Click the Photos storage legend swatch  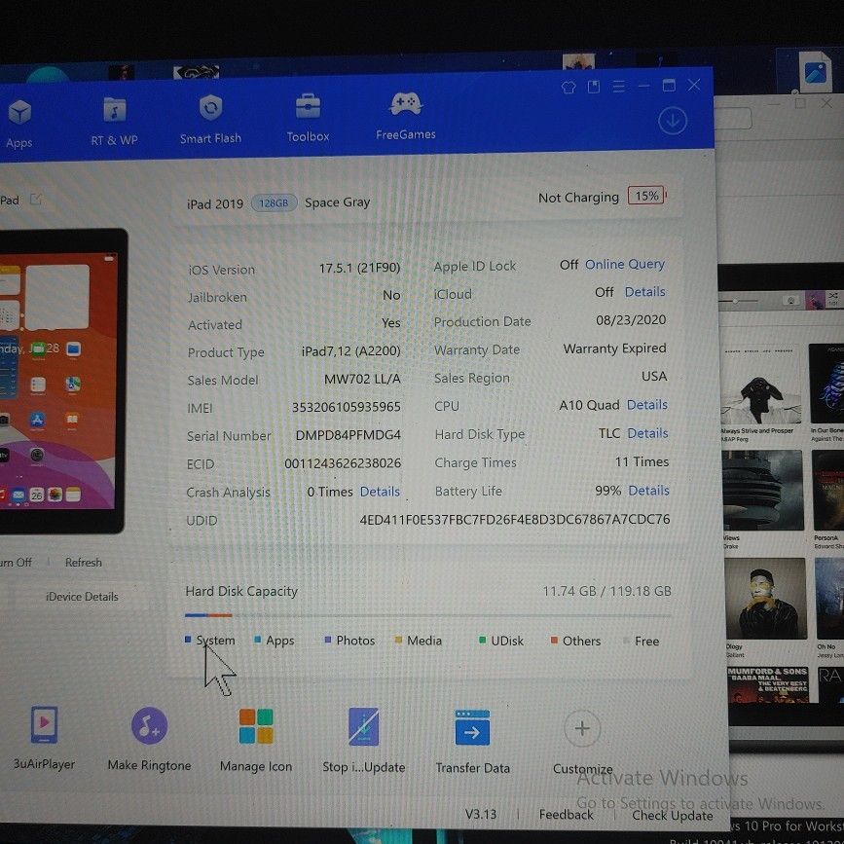328,640
